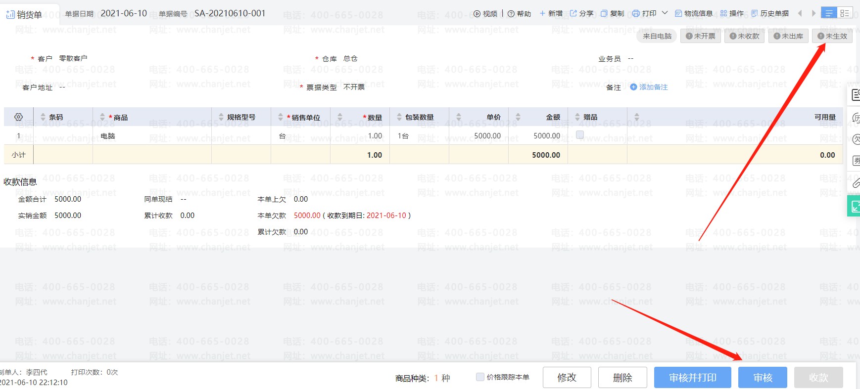Click the 打印 printer button
The image size is (860, 389).
click(x=644, y=13)
